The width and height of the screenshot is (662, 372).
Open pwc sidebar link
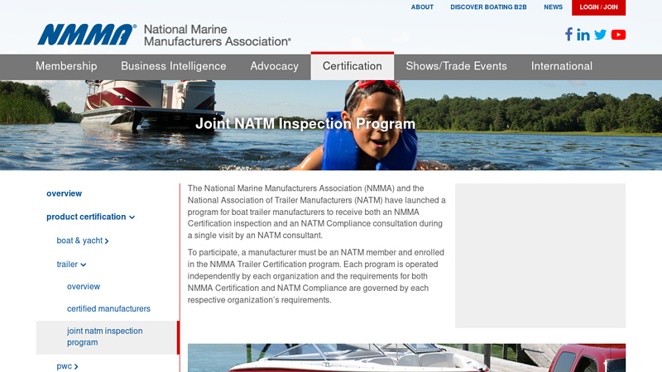click(x=65, y=366)
